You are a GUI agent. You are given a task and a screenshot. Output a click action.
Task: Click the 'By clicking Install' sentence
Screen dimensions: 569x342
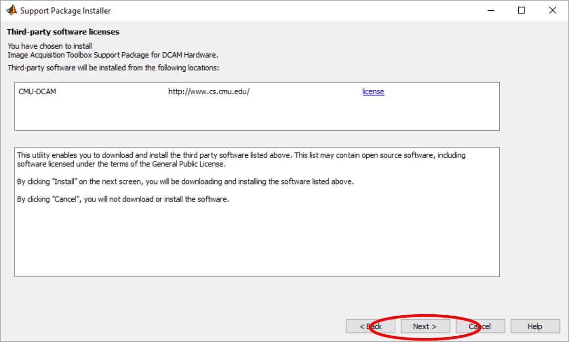(185, 181)
